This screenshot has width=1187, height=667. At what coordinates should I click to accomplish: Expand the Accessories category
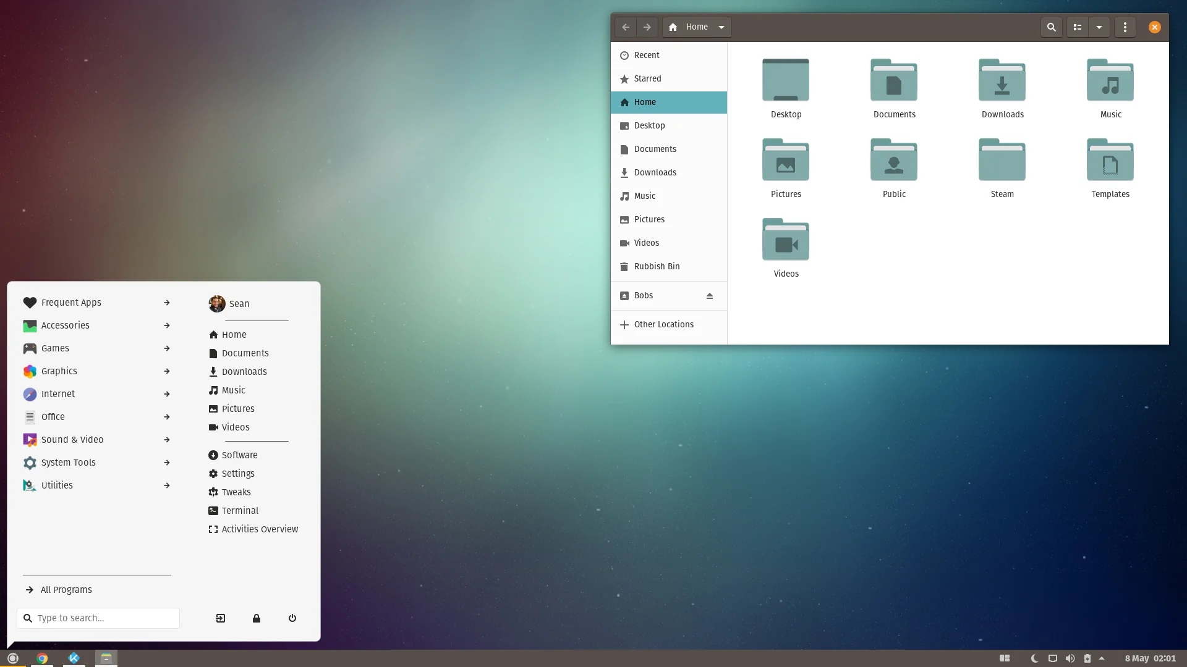tap(96, 325)
